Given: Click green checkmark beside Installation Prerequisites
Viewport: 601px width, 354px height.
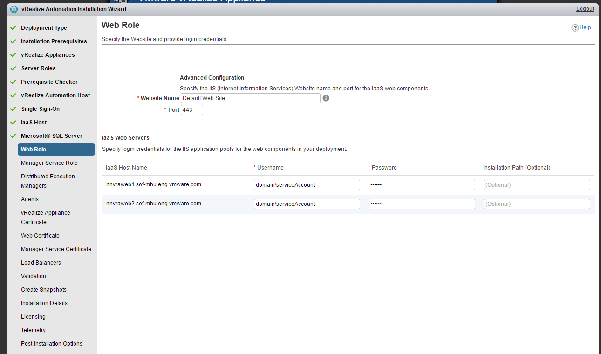Looking at the screenshot, I should coord(13,41).
